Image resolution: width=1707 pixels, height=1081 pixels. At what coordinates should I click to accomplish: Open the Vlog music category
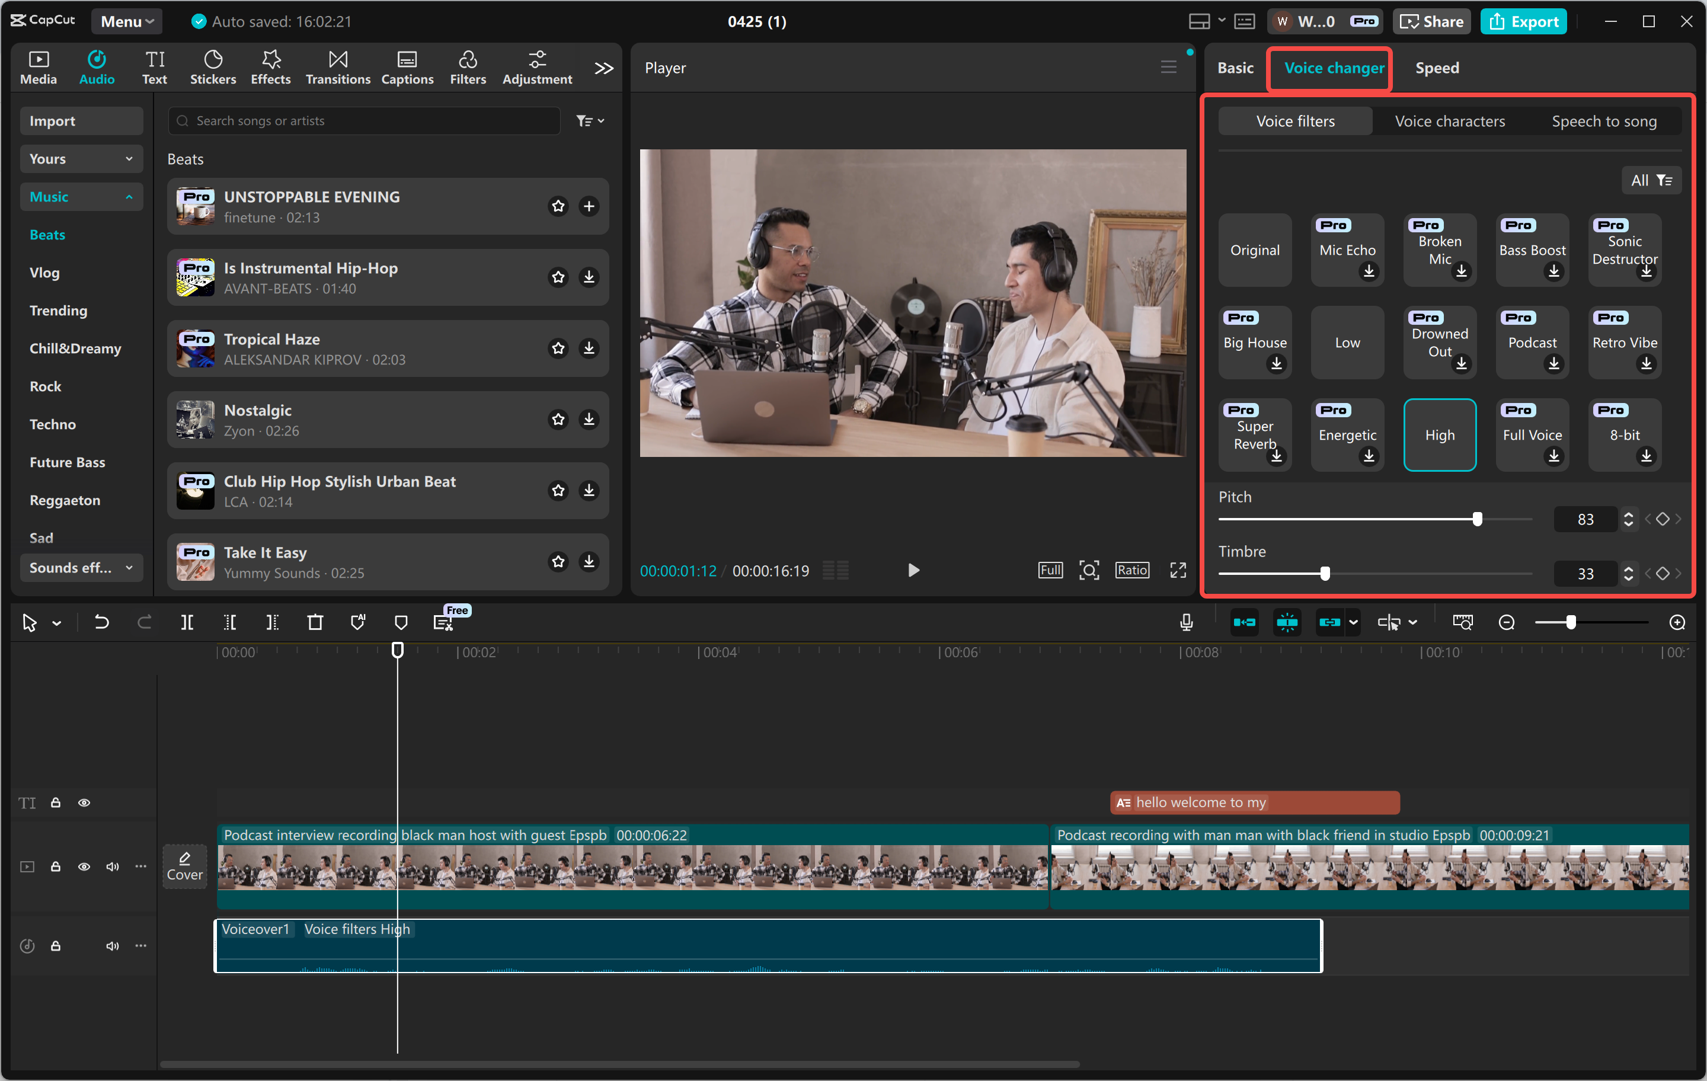44,272
